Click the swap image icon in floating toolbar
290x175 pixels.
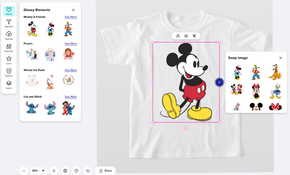coord(178,36)
